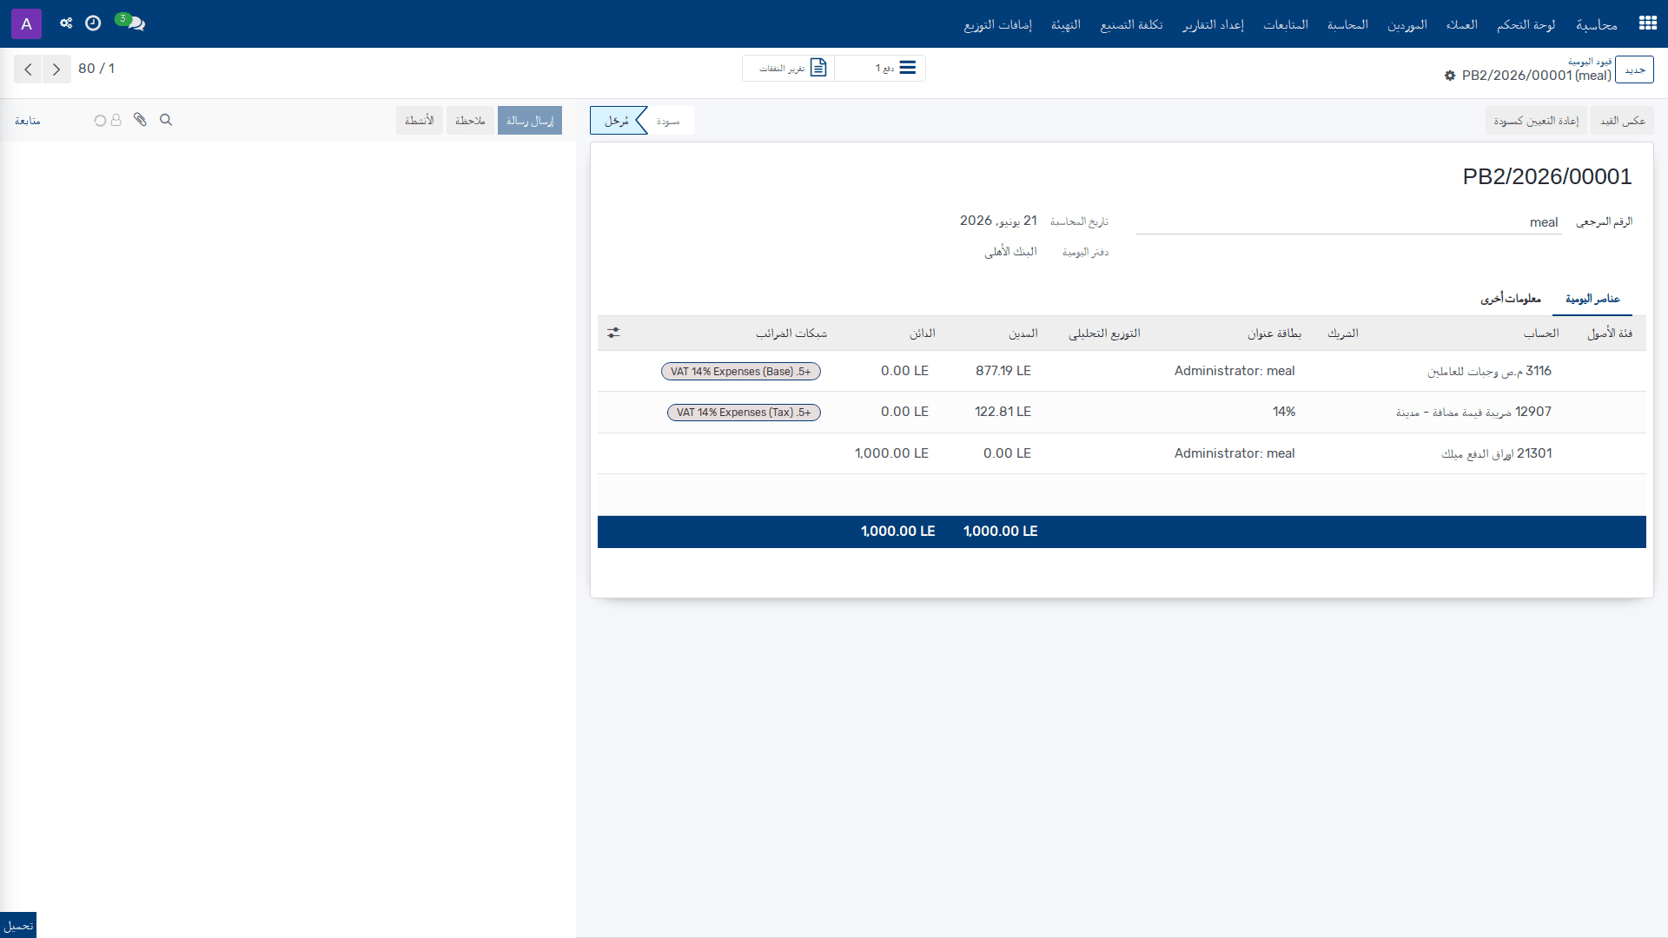The height and width of the screenshot is (938, 1668).
Task: Click the ملاحظة log note button
Action: pos(470,121)
